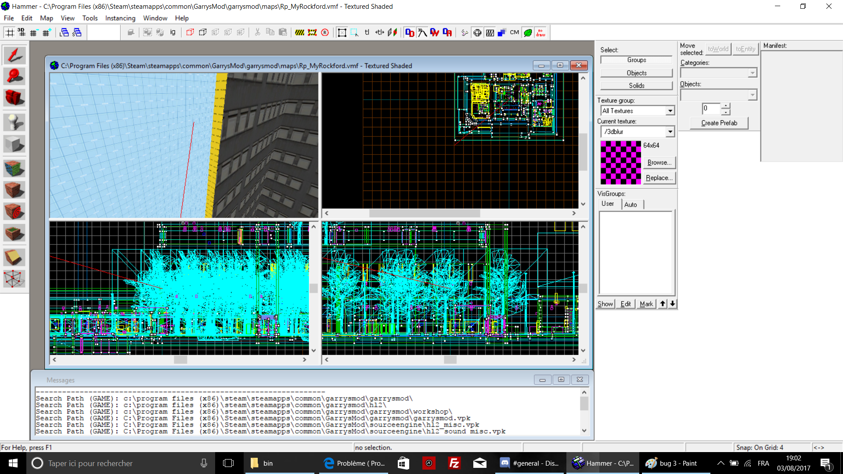843x474 pixels.
Task: Toggle the Radius Culling icon
Action: click(x=325, y=32)
